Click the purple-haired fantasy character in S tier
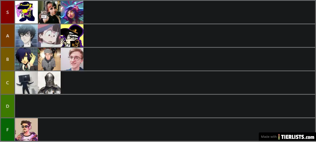Image resolution: width=316 pixels, height=142 pixels. click(72, 12)
